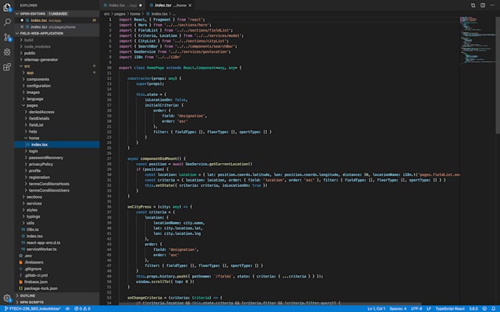500x312 pixels.
Task: Open the Search view in activity bar
Action: pos(7,22)
